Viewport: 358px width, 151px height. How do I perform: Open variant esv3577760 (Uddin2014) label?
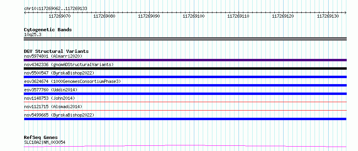point(51,90)
